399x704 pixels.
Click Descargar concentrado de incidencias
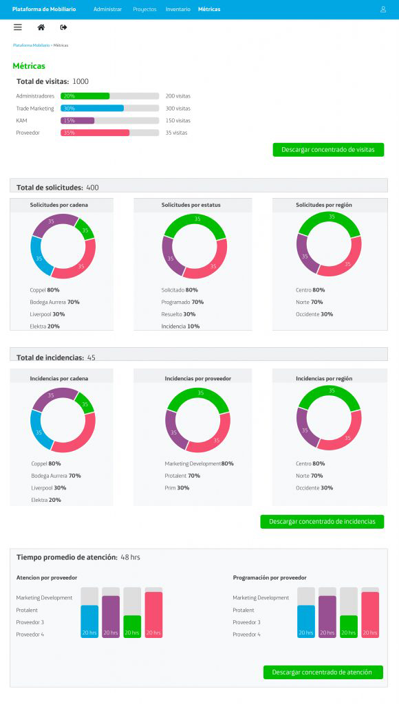322,521
